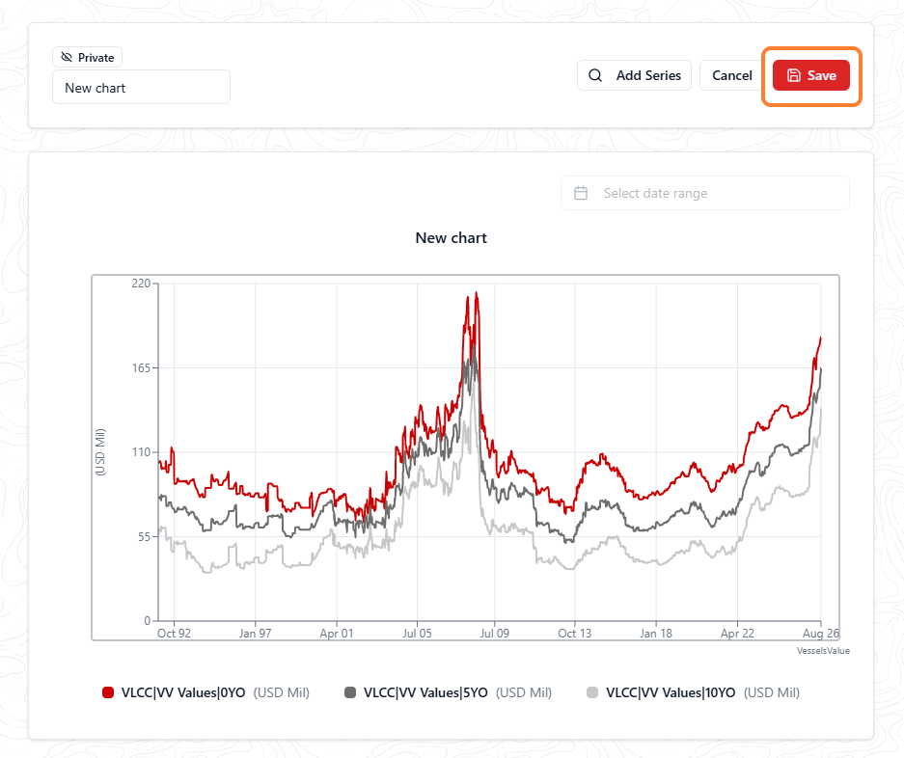Select the VLCC|VV Values|10YO legend label
904x758 pixels.
[671, 692]
